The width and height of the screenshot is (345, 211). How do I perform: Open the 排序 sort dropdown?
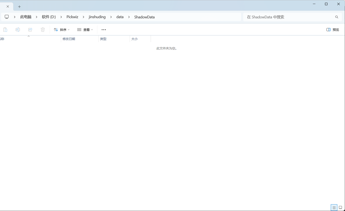tap(62, 30)
